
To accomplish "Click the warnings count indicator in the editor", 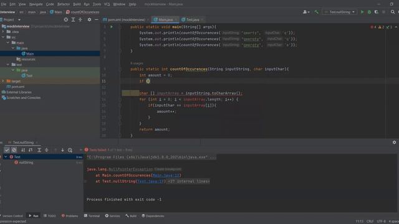I will (x=381, y=27).
